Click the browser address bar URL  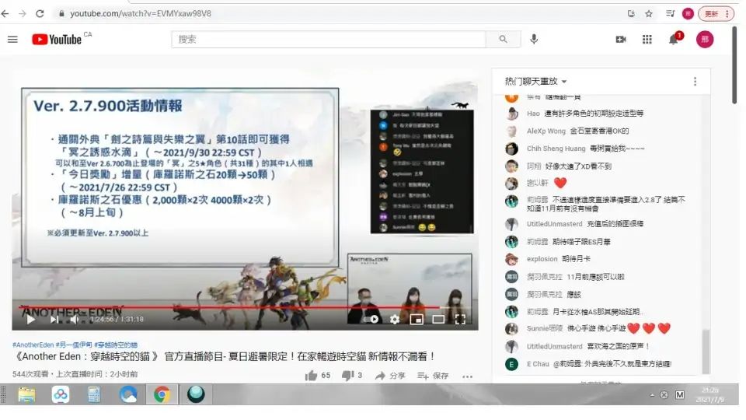141,14
